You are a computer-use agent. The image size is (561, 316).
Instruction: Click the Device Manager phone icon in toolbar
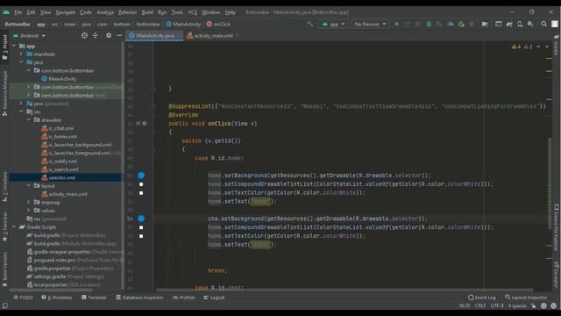point(520,24)
